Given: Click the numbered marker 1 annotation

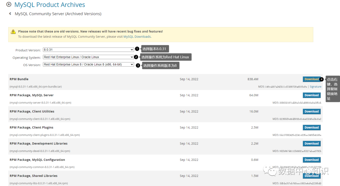Looking at the screenshot, I should click(137, 49).
